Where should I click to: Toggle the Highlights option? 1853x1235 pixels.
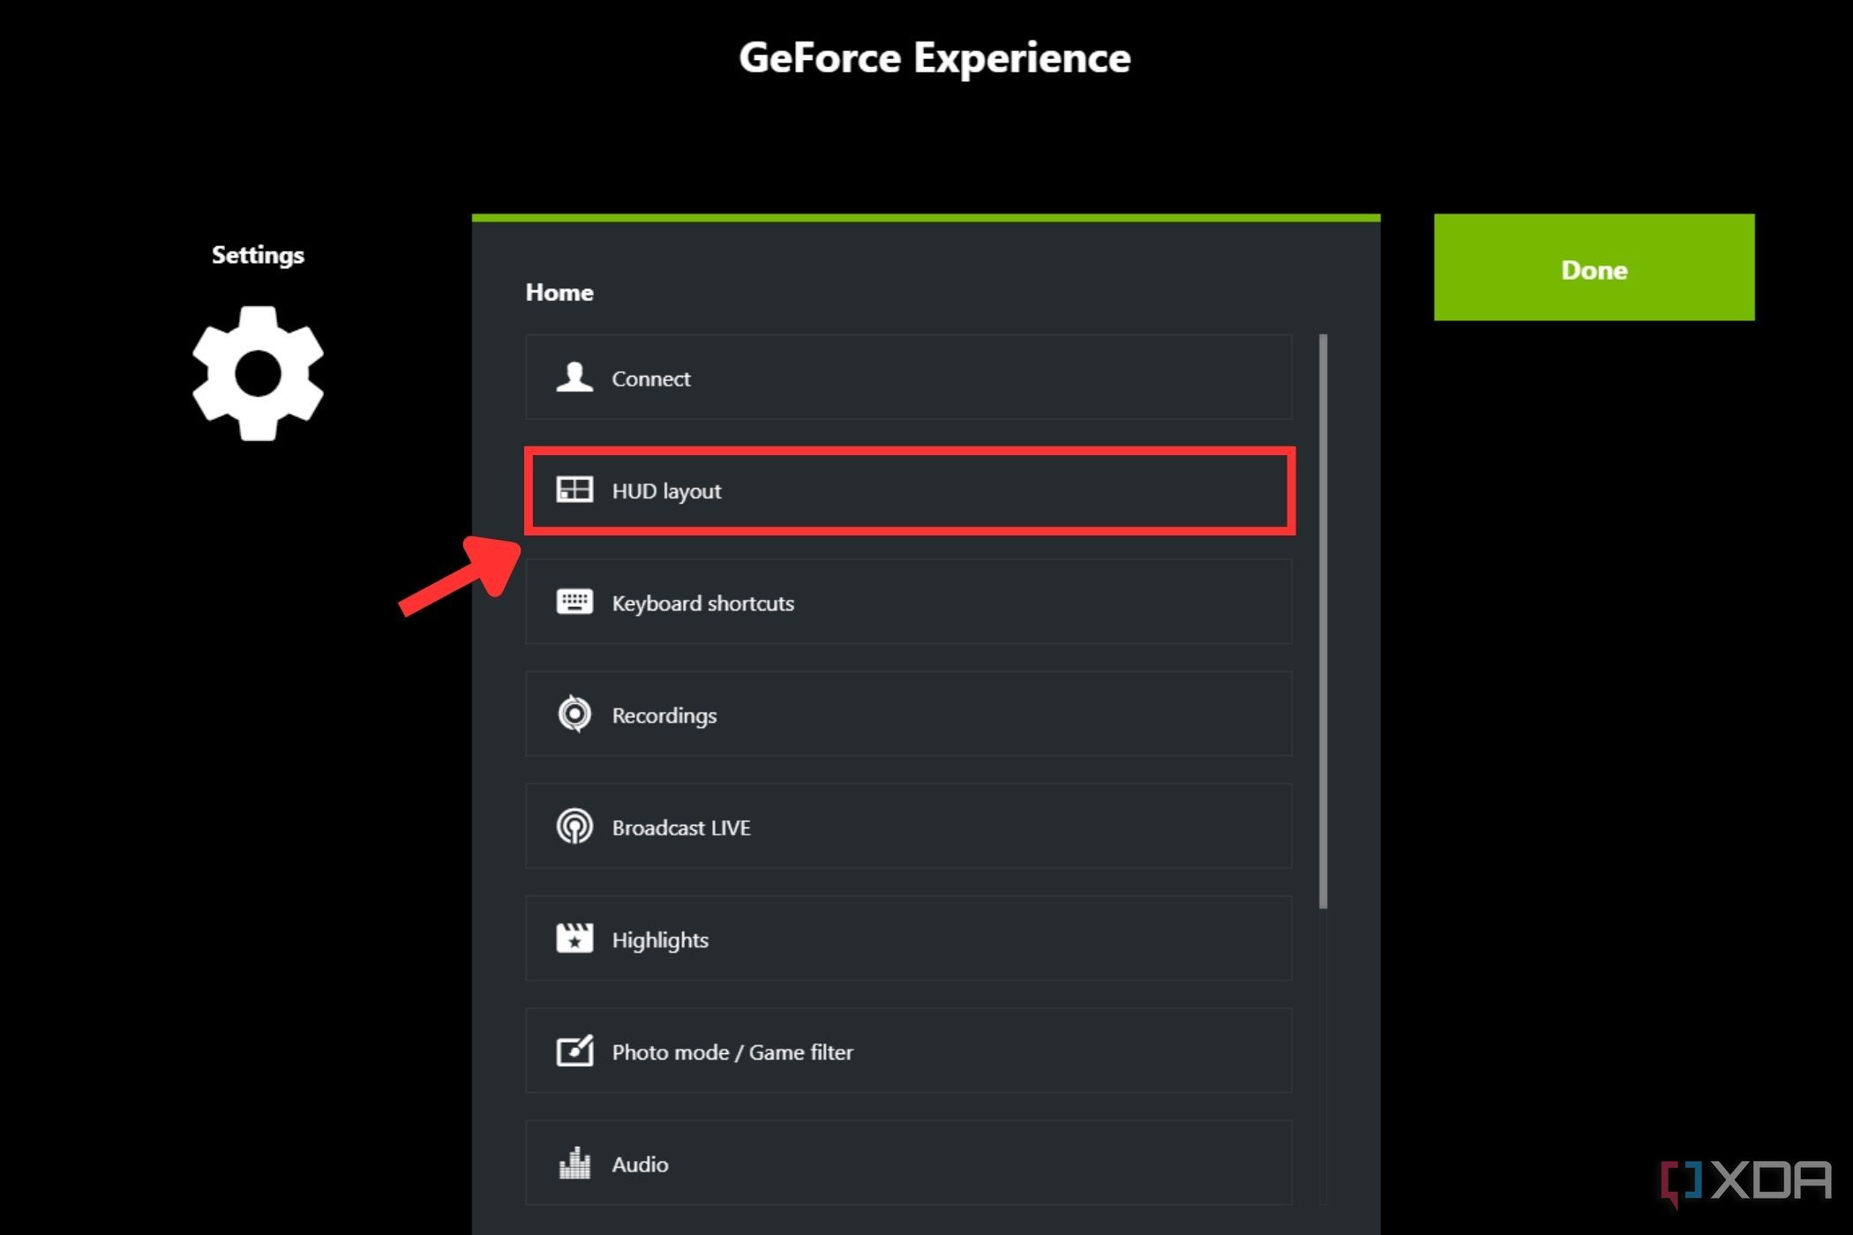coord(909,939)
